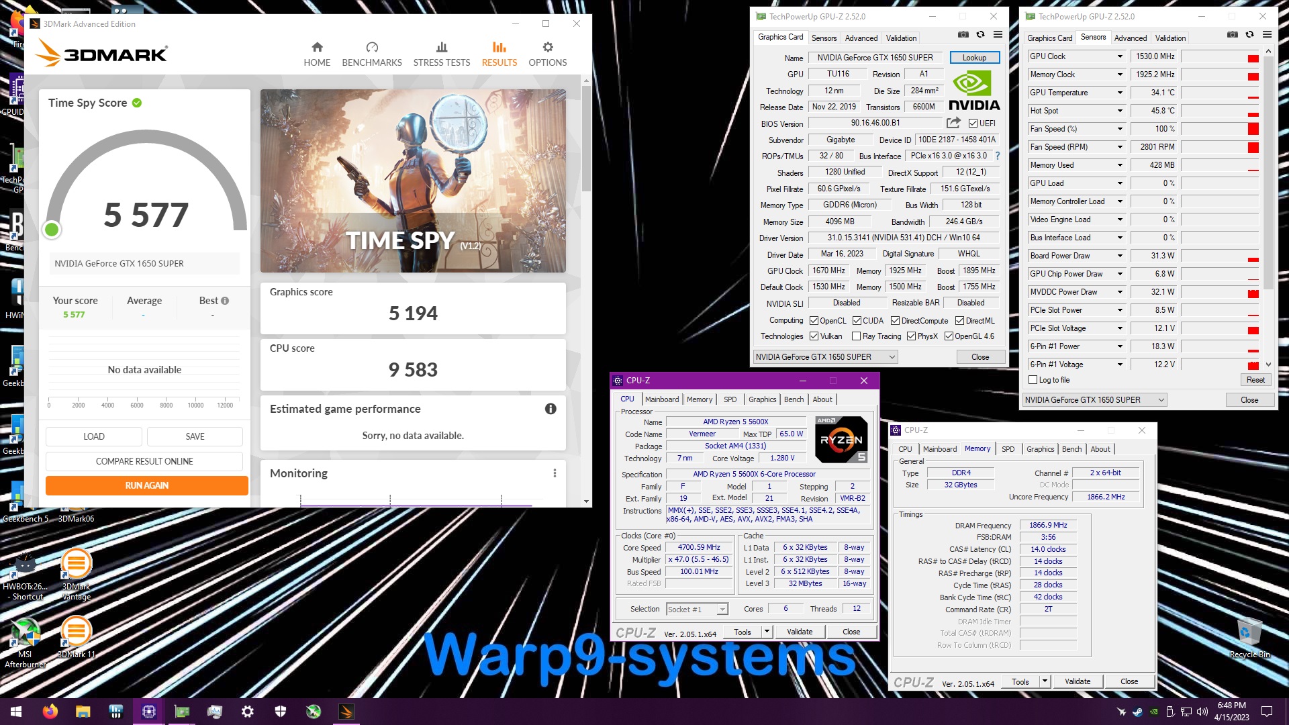Take screenshot in GPU-Z Sensors window

(1232, 34)
